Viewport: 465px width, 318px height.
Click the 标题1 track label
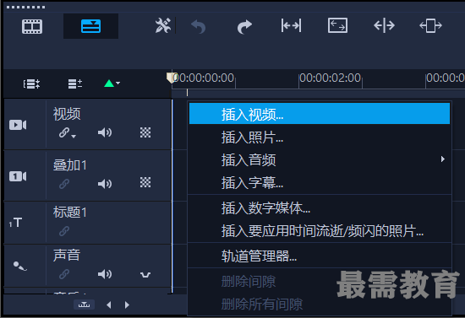[70, 213]
